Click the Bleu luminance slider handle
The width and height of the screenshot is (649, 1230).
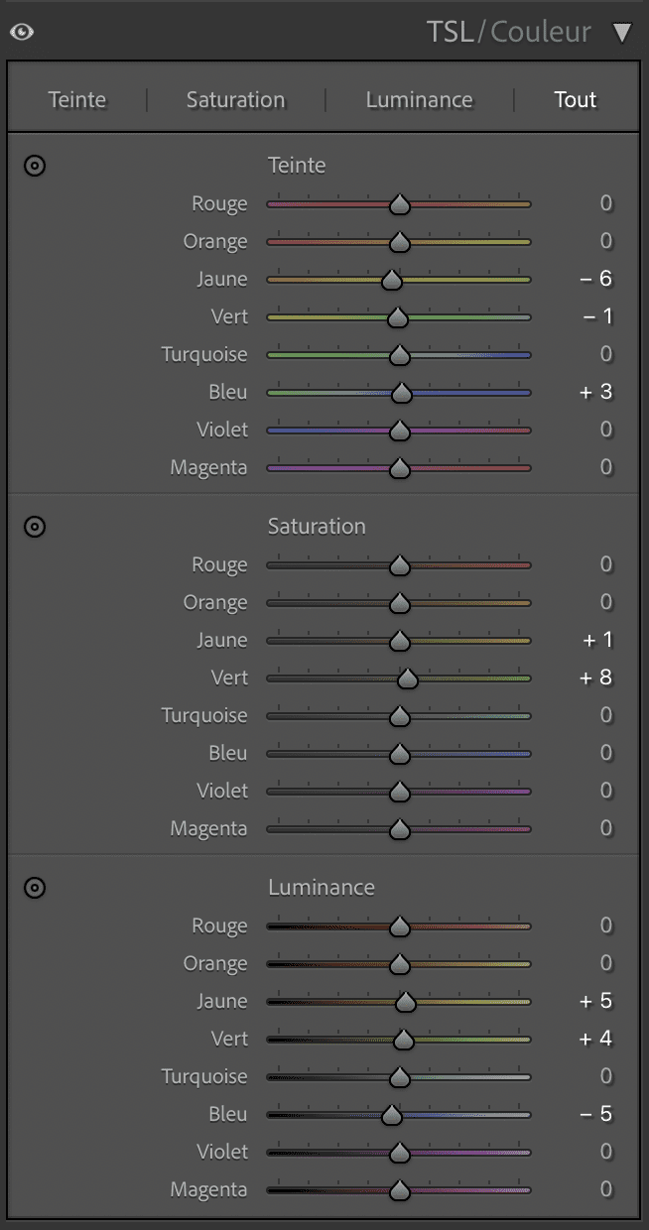tap(392, 1116)
